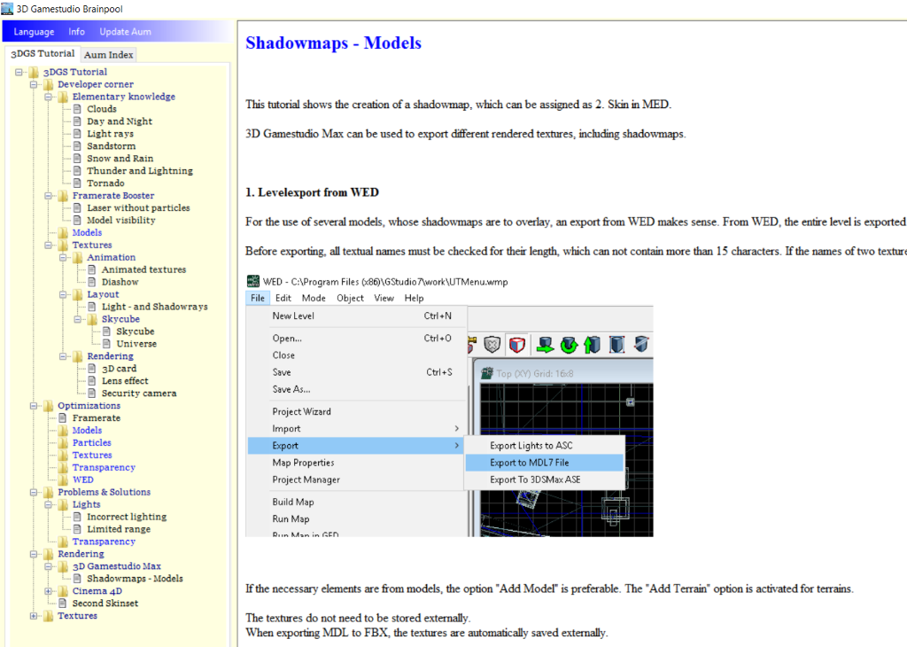Click the page icon beside Animated textures
Viewport: 907px width, 647px height.
tap(91, 269)
